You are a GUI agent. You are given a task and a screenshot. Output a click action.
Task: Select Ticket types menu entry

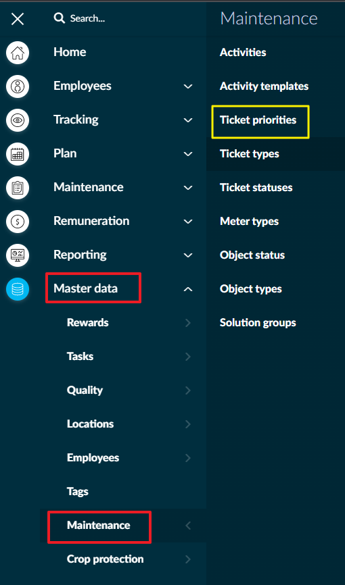tap(250, 154)
